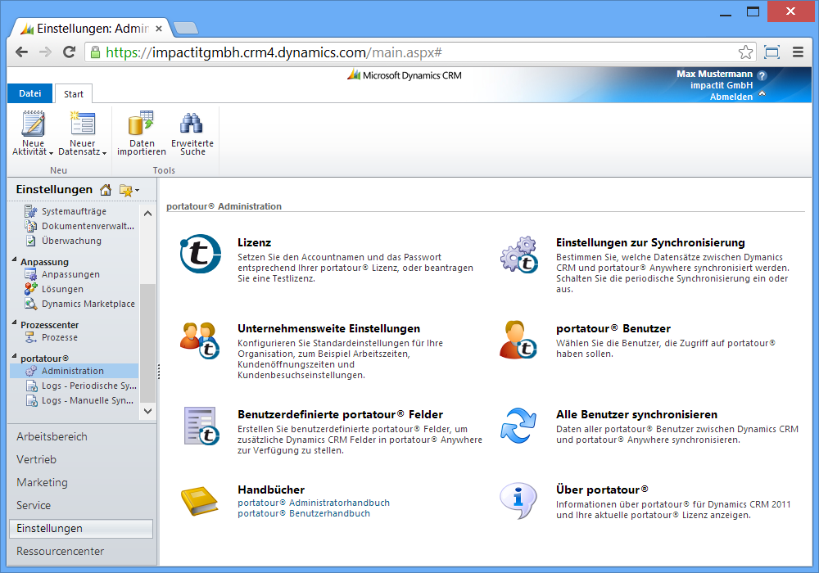
Task: Open Logs - Manuelle Syn... tree item
Action: (x=79, y=400)
